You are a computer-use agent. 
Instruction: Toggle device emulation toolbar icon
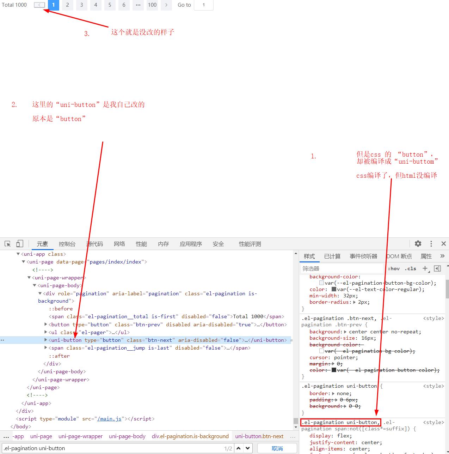coord(20,244)
